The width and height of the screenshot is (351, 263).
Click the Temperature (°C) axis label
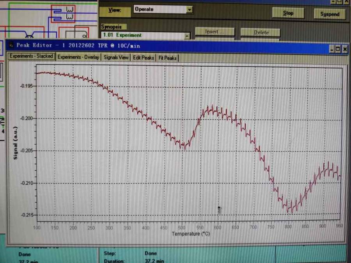click(191, 234)
